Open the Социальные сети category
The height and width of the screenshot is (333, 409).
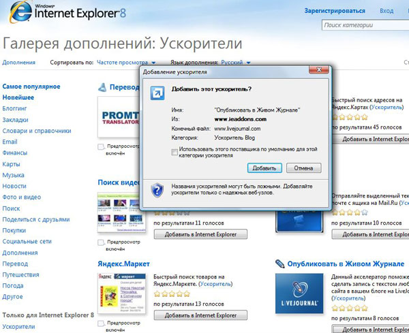pyautogui.click(x=27, y=242)
